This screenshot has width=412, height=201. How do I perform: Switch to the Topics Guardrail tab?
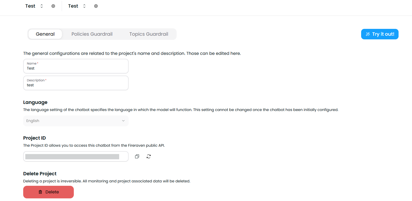point(149,34)
